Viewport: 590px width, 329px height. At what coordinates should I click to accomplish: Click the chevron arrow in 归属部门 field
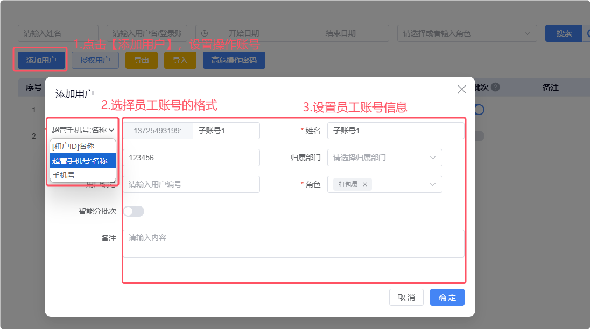(x=433, y=158)
